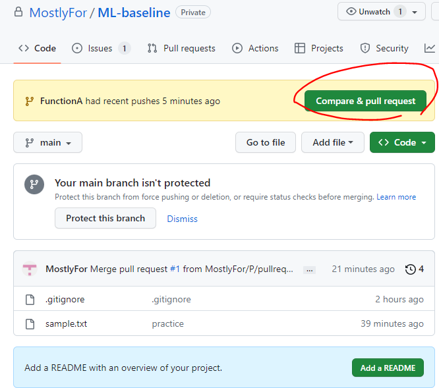Image resolution: width=439 pixels, height=388 pixels.
Task: Open the Merge pull request commit message
Action: 192,269
